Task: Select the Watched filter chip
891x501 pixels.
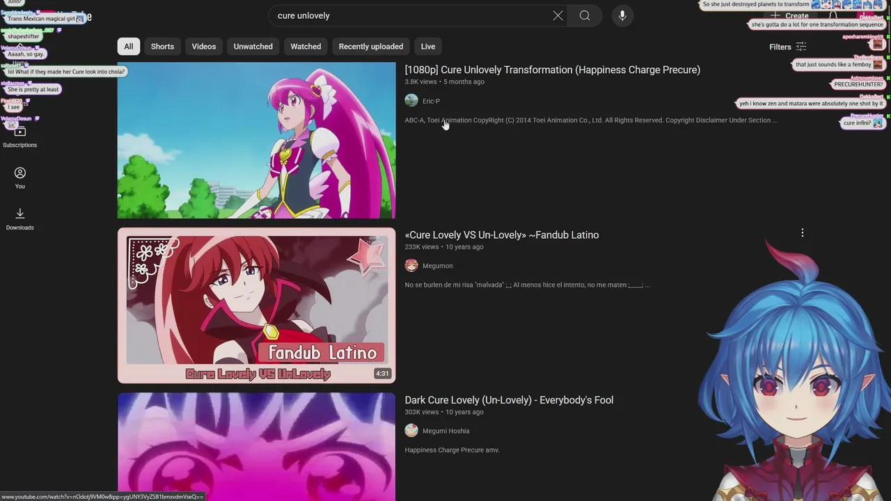Action: [306, 47]
